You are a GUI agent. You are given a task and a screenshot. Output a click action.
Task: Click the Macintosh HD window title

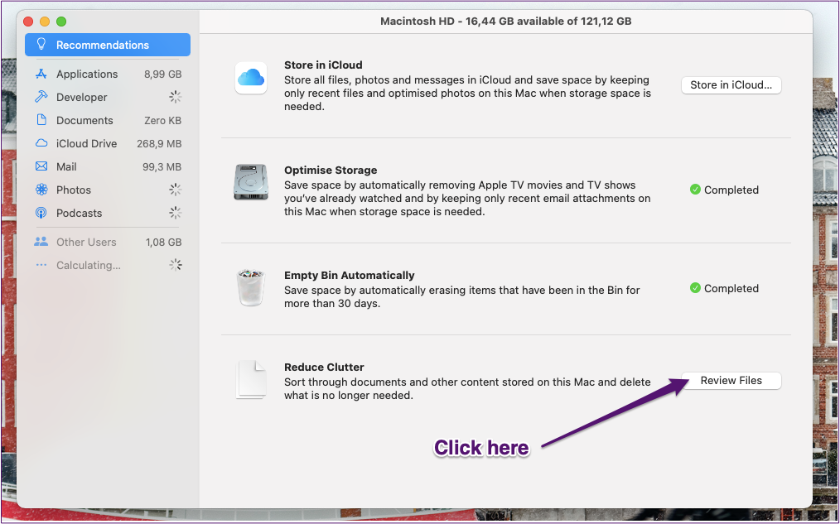(x=505, y=22)
